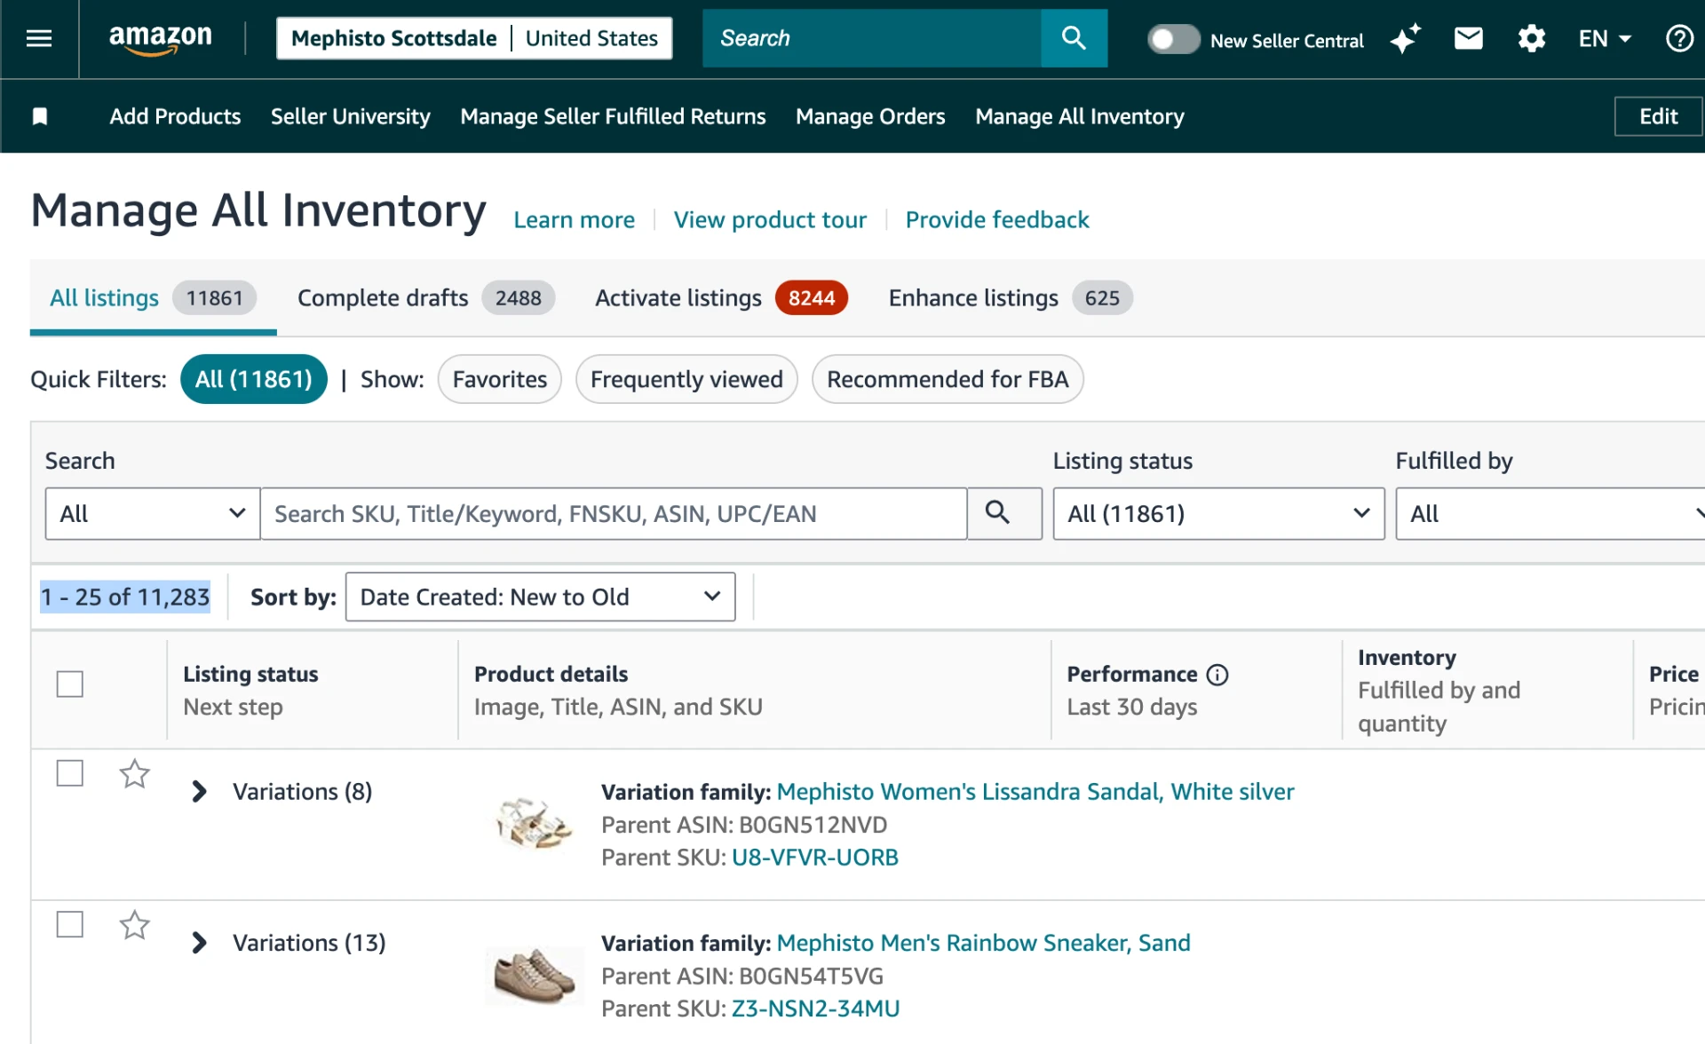
Task: Check the select-all header checkbox
Action: pyautogui.click(x=69, y=684)
